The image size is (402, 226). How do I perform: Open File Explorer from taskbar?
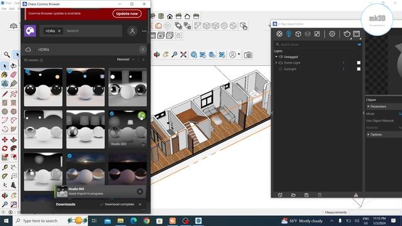121,220
